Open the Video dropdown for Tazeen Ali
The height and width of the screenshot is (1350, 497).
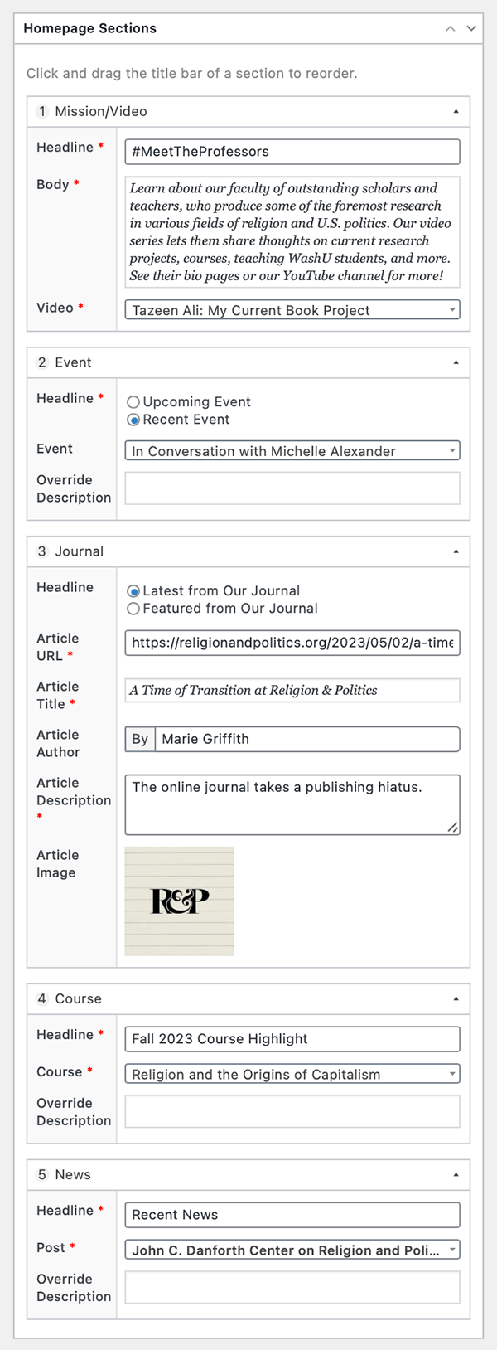click(x=292, y=310)
